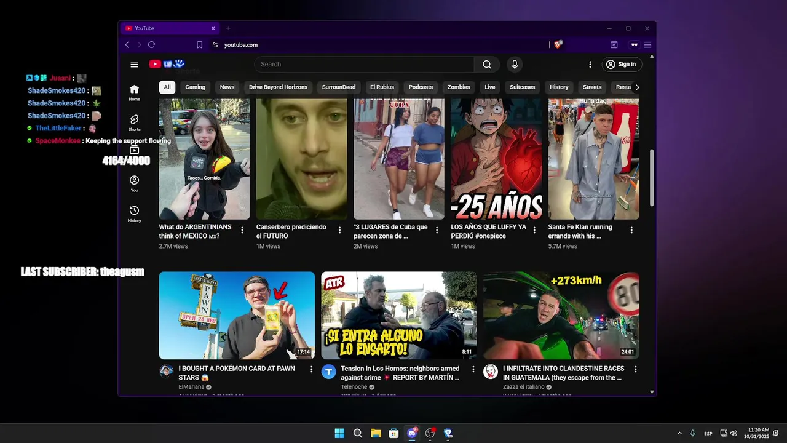Click the Sign in button

(x=621, y=64)
